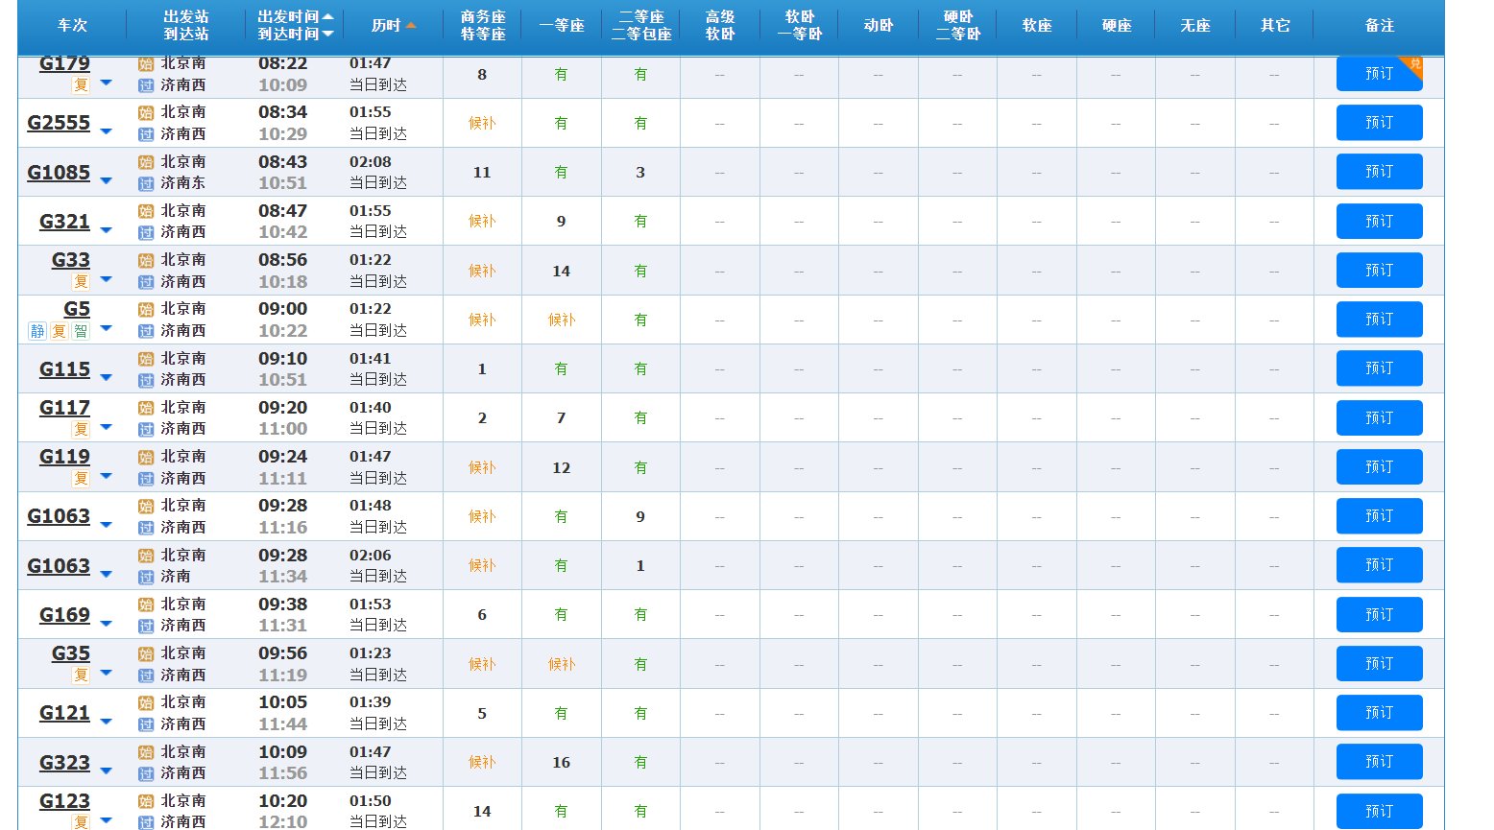Select the 车次 column header

73,26
